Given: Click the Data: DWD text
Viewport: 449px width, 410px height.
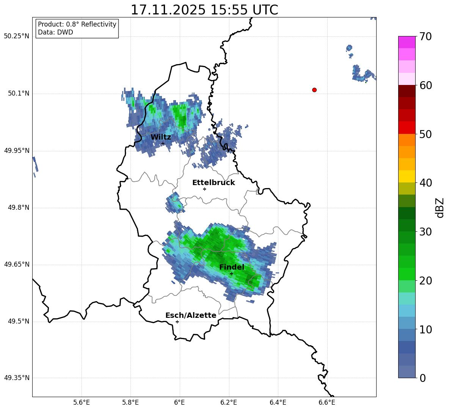Looking at the screenshot, I should (55, 32).
